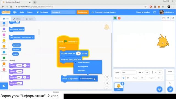Click the project title field Untitled-8

coord(63,12)
